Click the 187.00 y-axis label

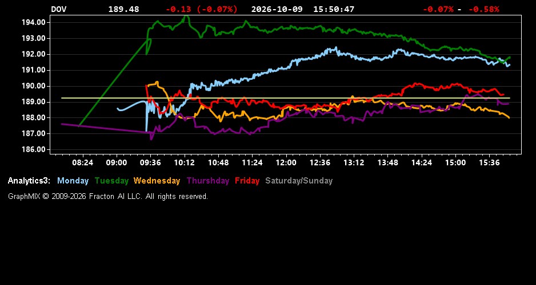34,133
